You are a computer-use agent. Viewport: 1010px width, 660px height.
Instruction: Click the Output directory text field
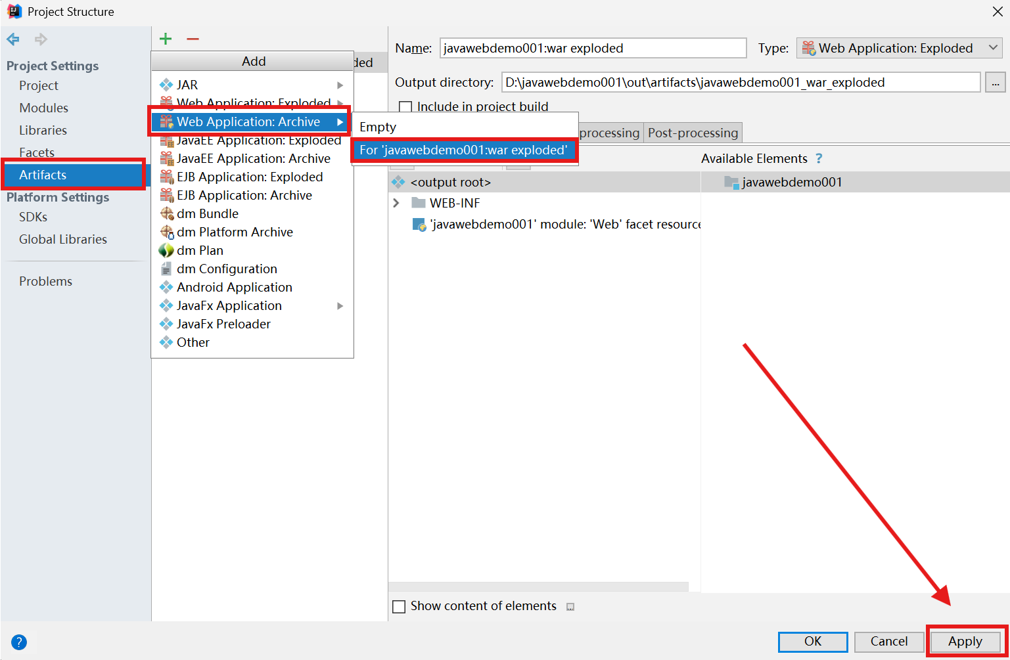pyautogui.click(x=741, y=82)
